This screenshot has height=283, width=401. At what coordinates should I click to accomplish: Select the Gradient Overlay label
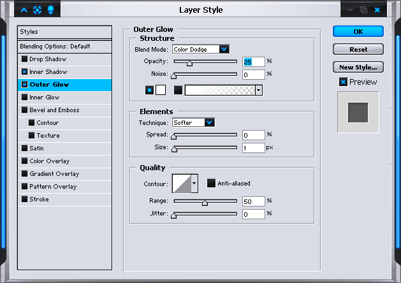(x=54, y=174)
